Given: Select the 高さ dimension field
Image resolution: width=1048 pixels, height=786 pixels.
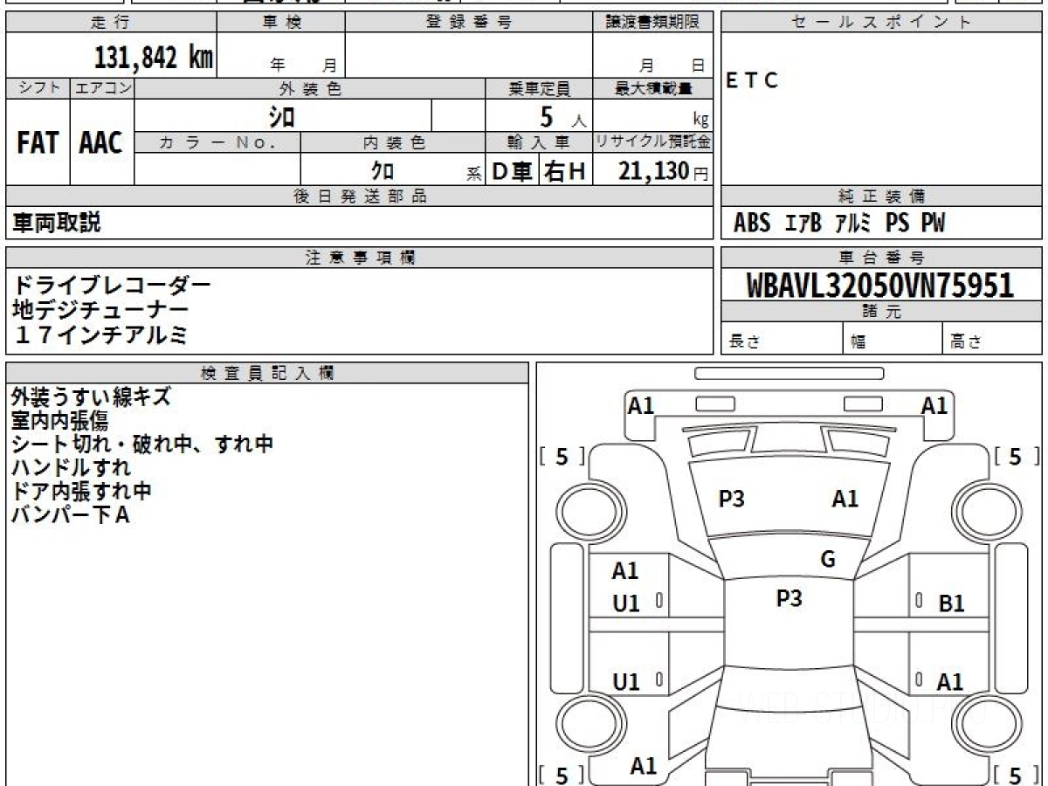Looking at the screenshot, I should pos(993,339).
